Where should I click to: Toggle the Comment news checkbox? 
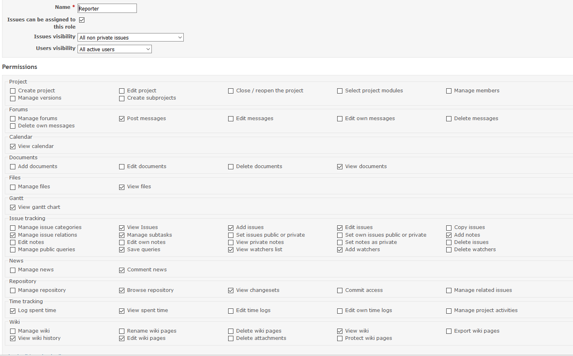(x=122, y=270)
